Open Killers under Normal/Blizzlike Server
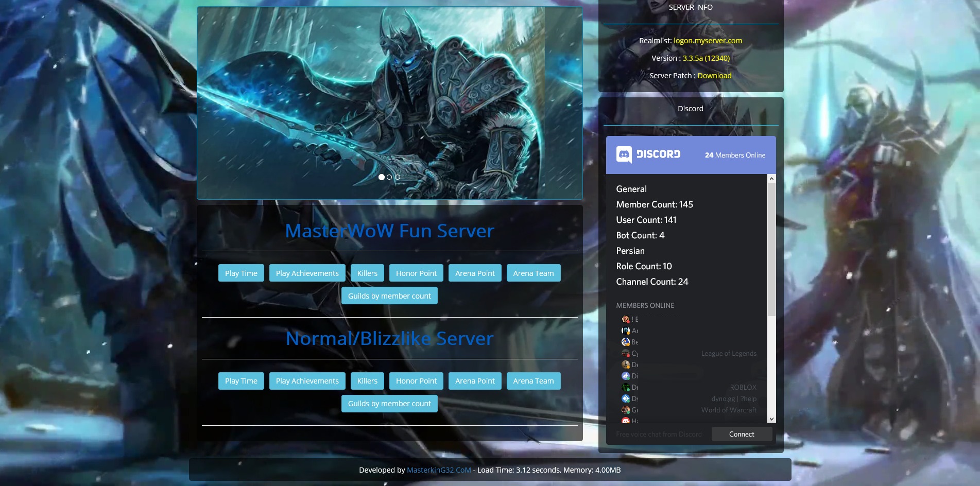980x486 pixels. [367, 381]
